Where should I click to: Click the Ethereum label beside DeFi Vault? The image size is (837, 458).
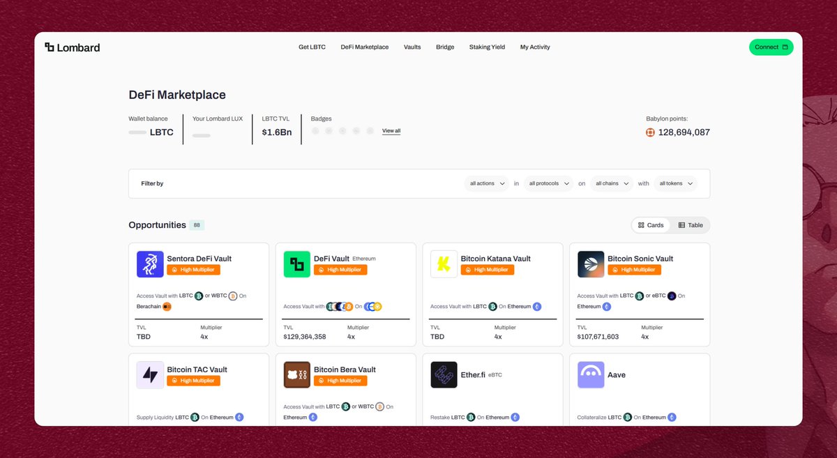364,259
